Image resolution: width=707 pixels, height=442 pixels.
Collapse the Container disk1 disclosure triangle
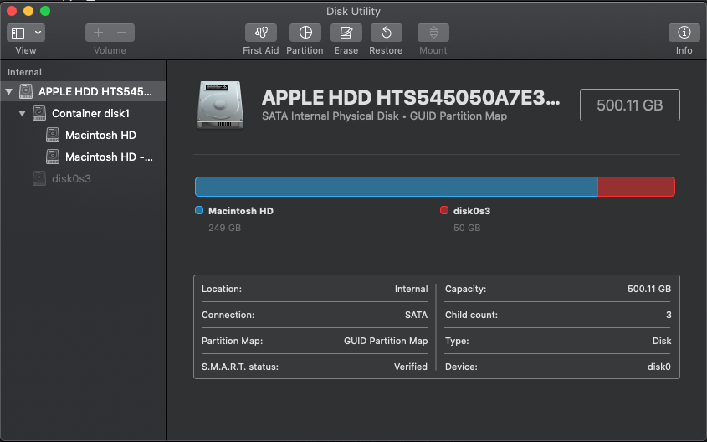(x=22, y=113)
